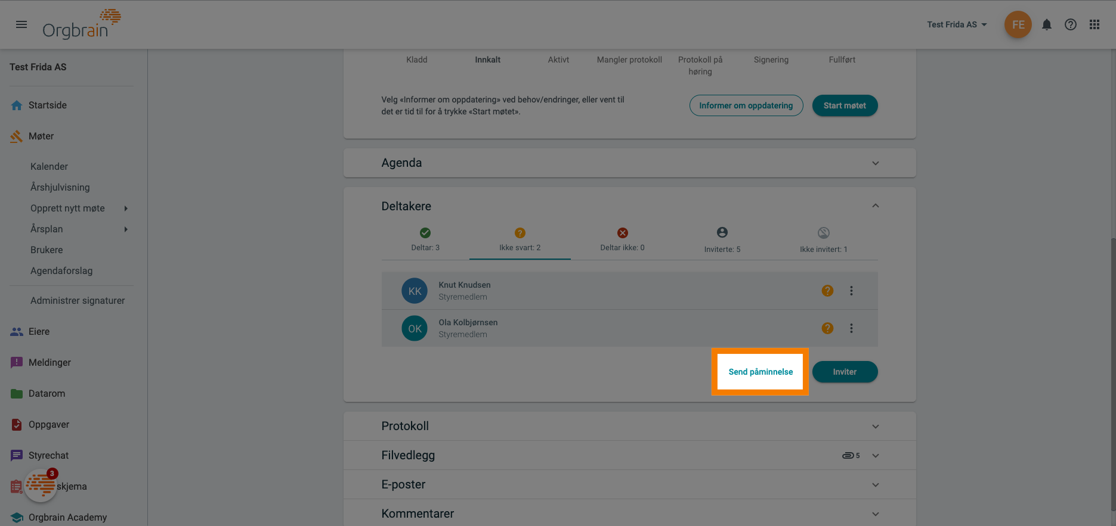The image size is (1116, 526).
Task: Select the Mangler protokoll stage
Action: point(629,60)
